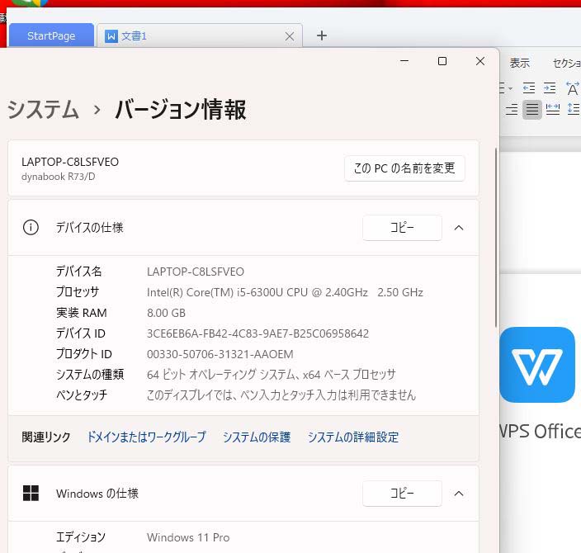581x553 pixels.
Task: Add a new tab with plus button
Action: click(x=322, y=35)
